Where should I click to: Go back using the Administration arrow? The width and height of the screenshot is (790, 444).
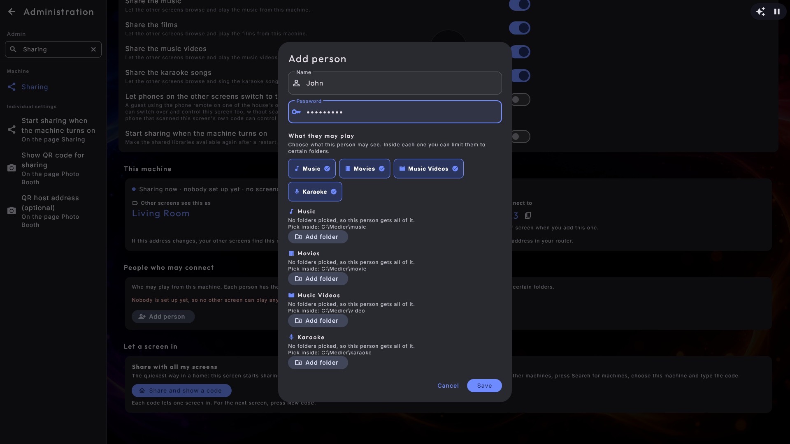coord(12,12)
